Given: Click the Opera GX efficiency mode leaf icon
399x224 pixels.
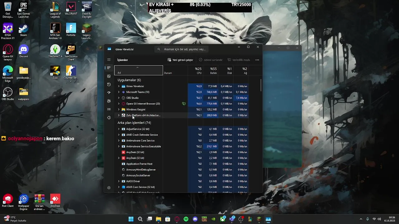Looking at the screenshot, I should pyautogui.click(x=184, y=104).
